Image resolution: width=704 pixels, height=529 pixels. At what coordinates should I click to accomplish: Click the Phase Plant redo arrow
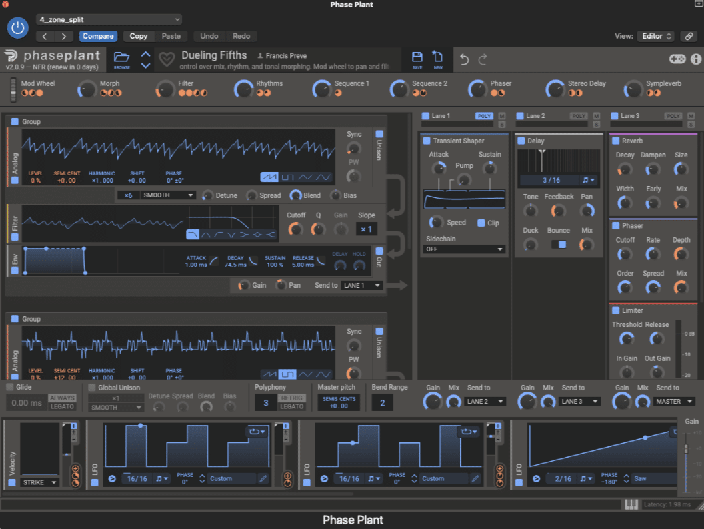[483, 59]
